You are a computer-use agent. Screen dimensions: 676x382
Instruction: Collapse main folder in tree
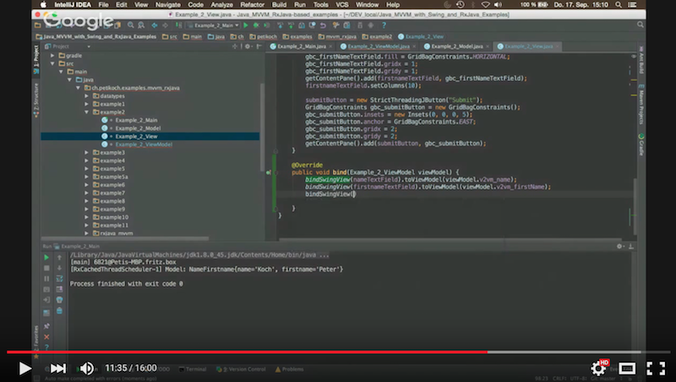61,72
